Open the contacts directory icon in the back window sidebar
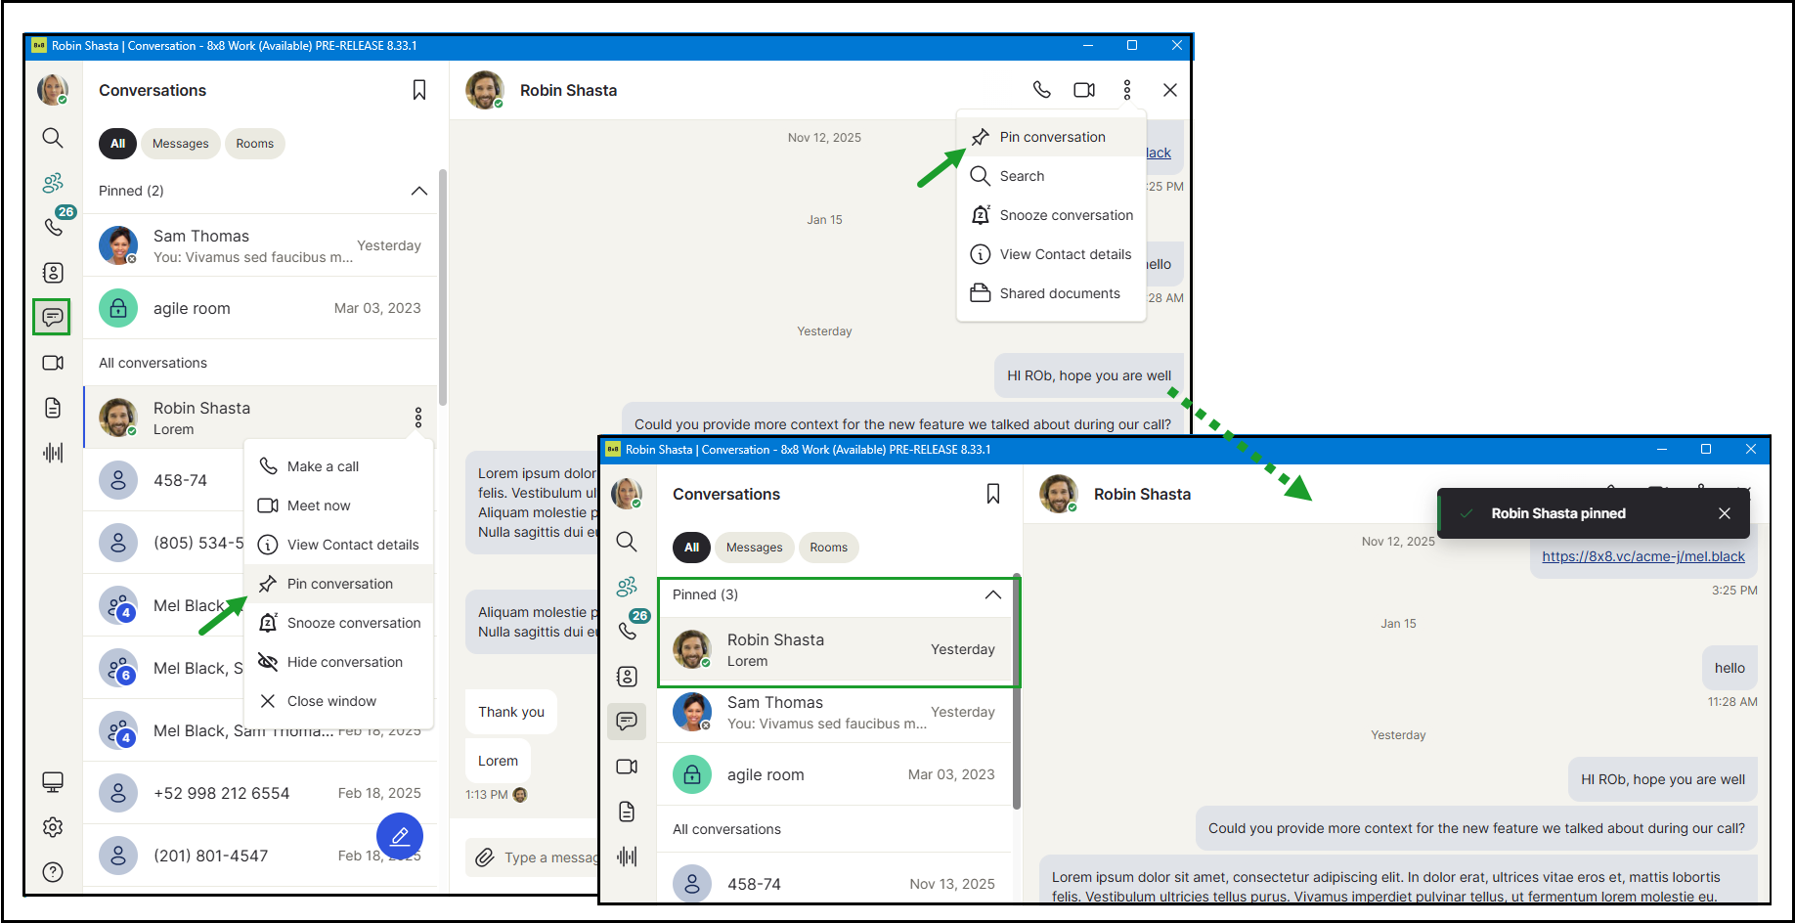This screenshot has width=1795, height=923. [53, 273]
